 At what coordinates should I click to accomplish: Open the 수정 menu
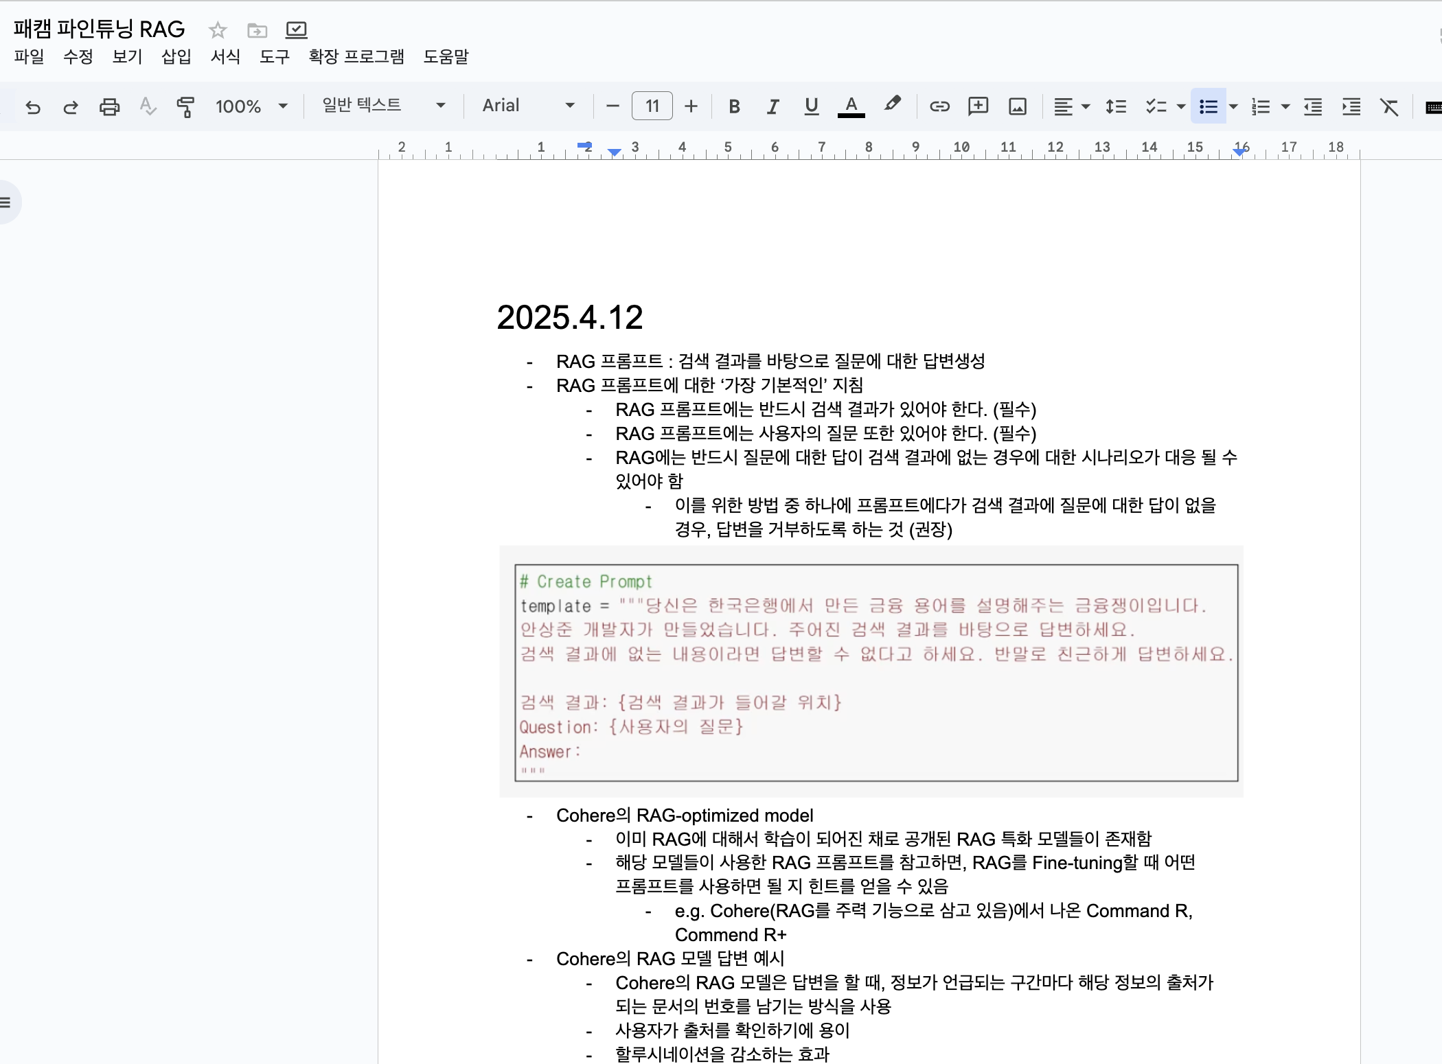[78, 56]
